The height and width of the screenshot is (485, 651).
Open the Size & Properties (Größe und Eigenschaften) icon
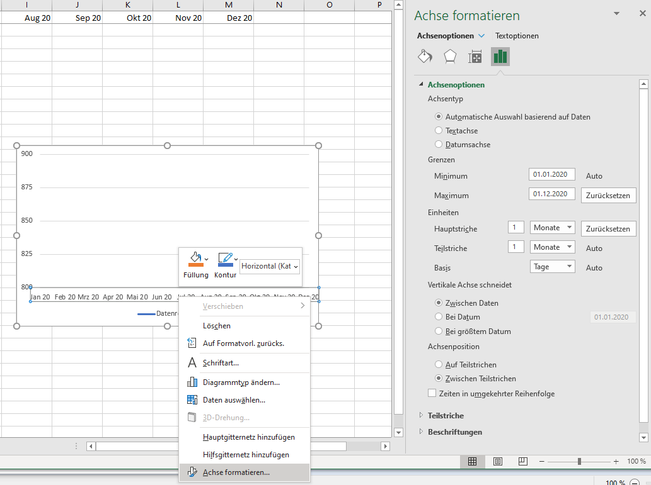(x=475, y=57)
